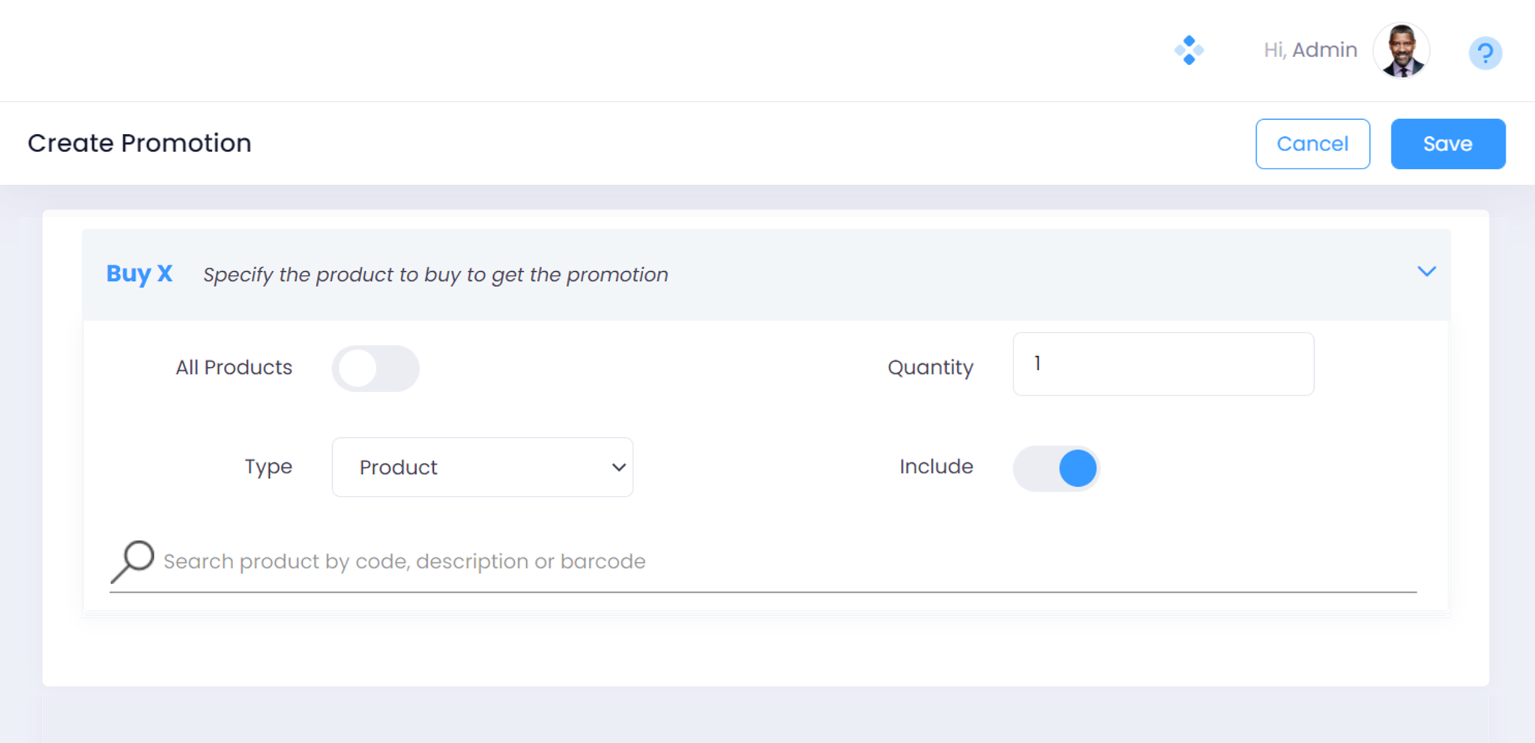This screenshot has width=1535, height=743.
Task: Click into the product search field
Action: click(787, 562)
